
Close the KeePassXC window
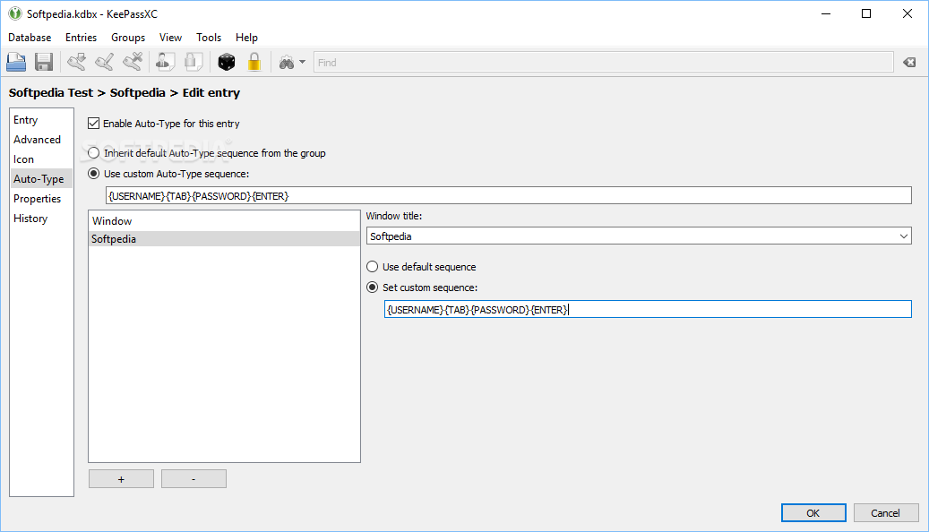907,13
